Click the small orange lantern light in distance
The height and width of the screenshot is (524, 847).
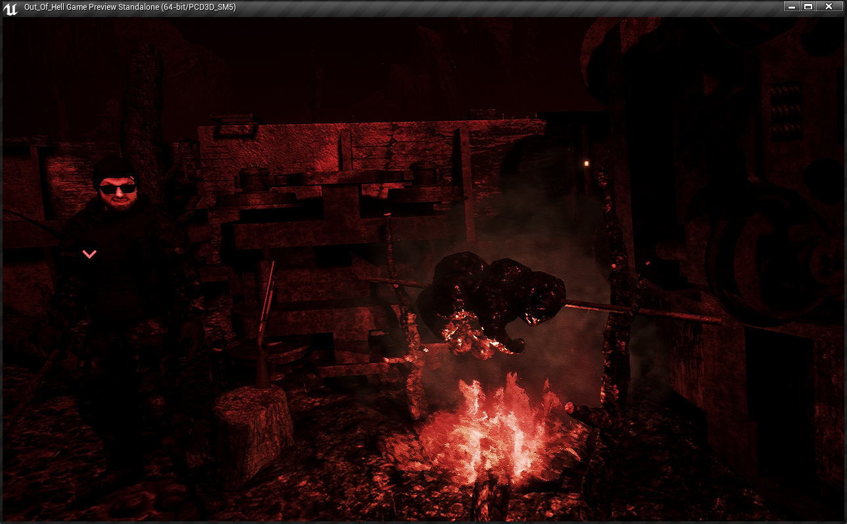(587, 163)
